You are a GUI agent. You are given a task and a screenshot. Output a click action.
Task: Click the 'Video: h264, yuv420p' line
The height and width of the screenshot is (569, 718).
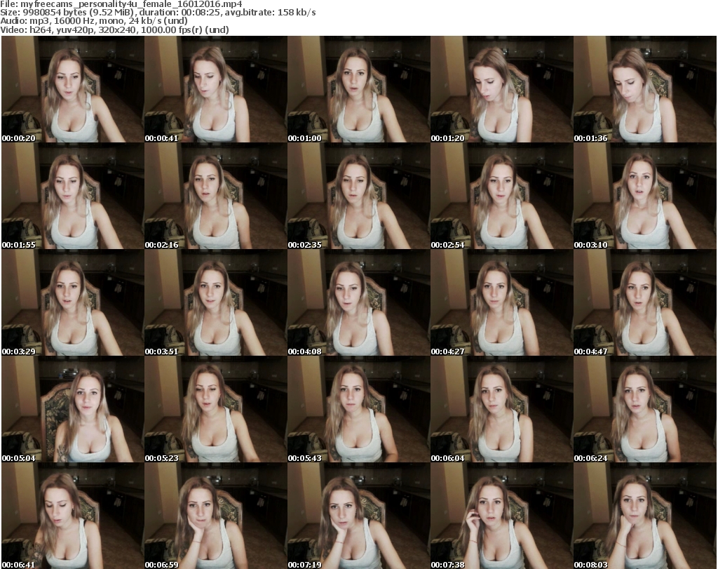pyautogui.click(x=114, y=29)
